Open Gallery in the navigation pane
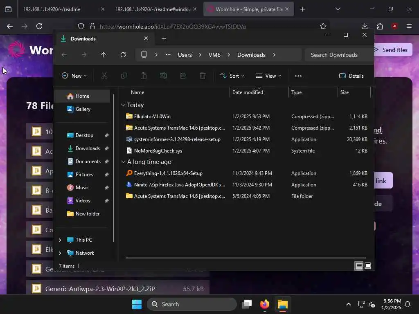 click(x=82, y=109)
